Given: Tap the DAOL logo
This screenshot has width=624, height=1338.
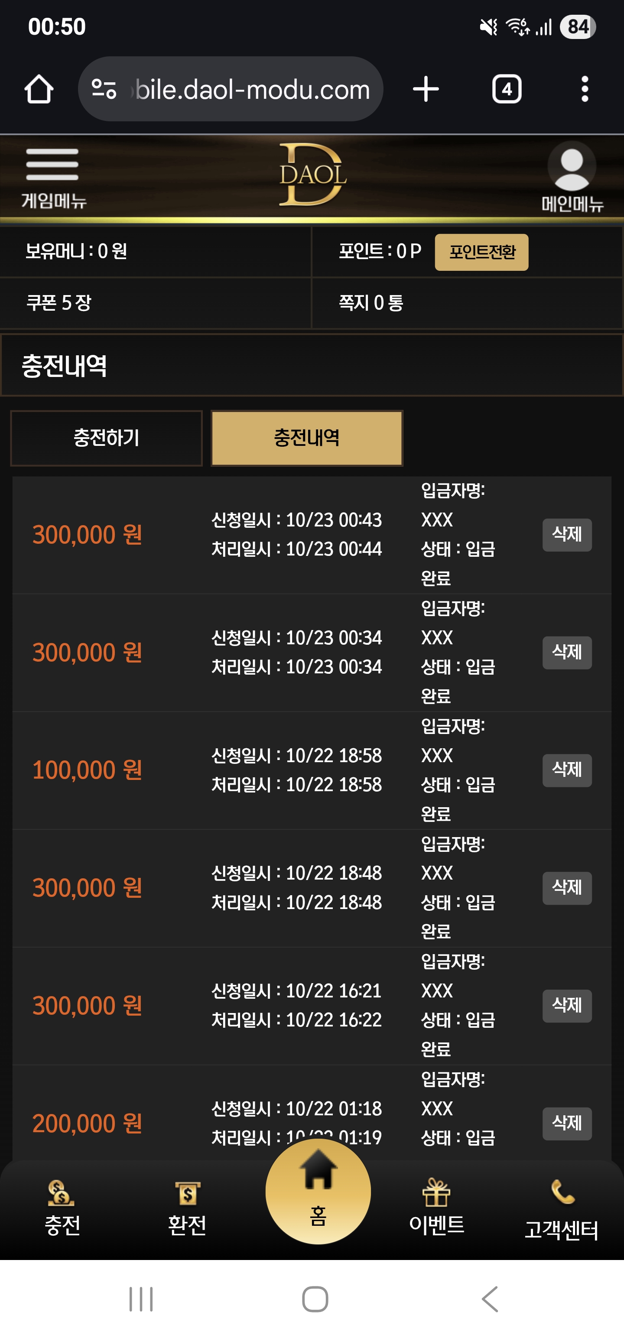Looking at the screenshot, I should [x=312, y=175].
